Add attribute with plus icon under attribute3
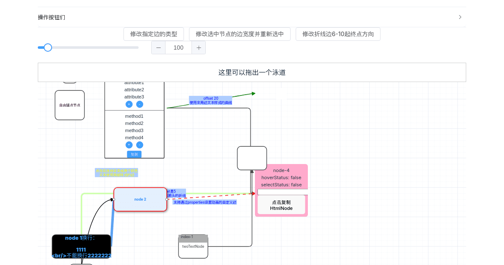This screenshot has width=504, height=265. click(x=129, y=104)
